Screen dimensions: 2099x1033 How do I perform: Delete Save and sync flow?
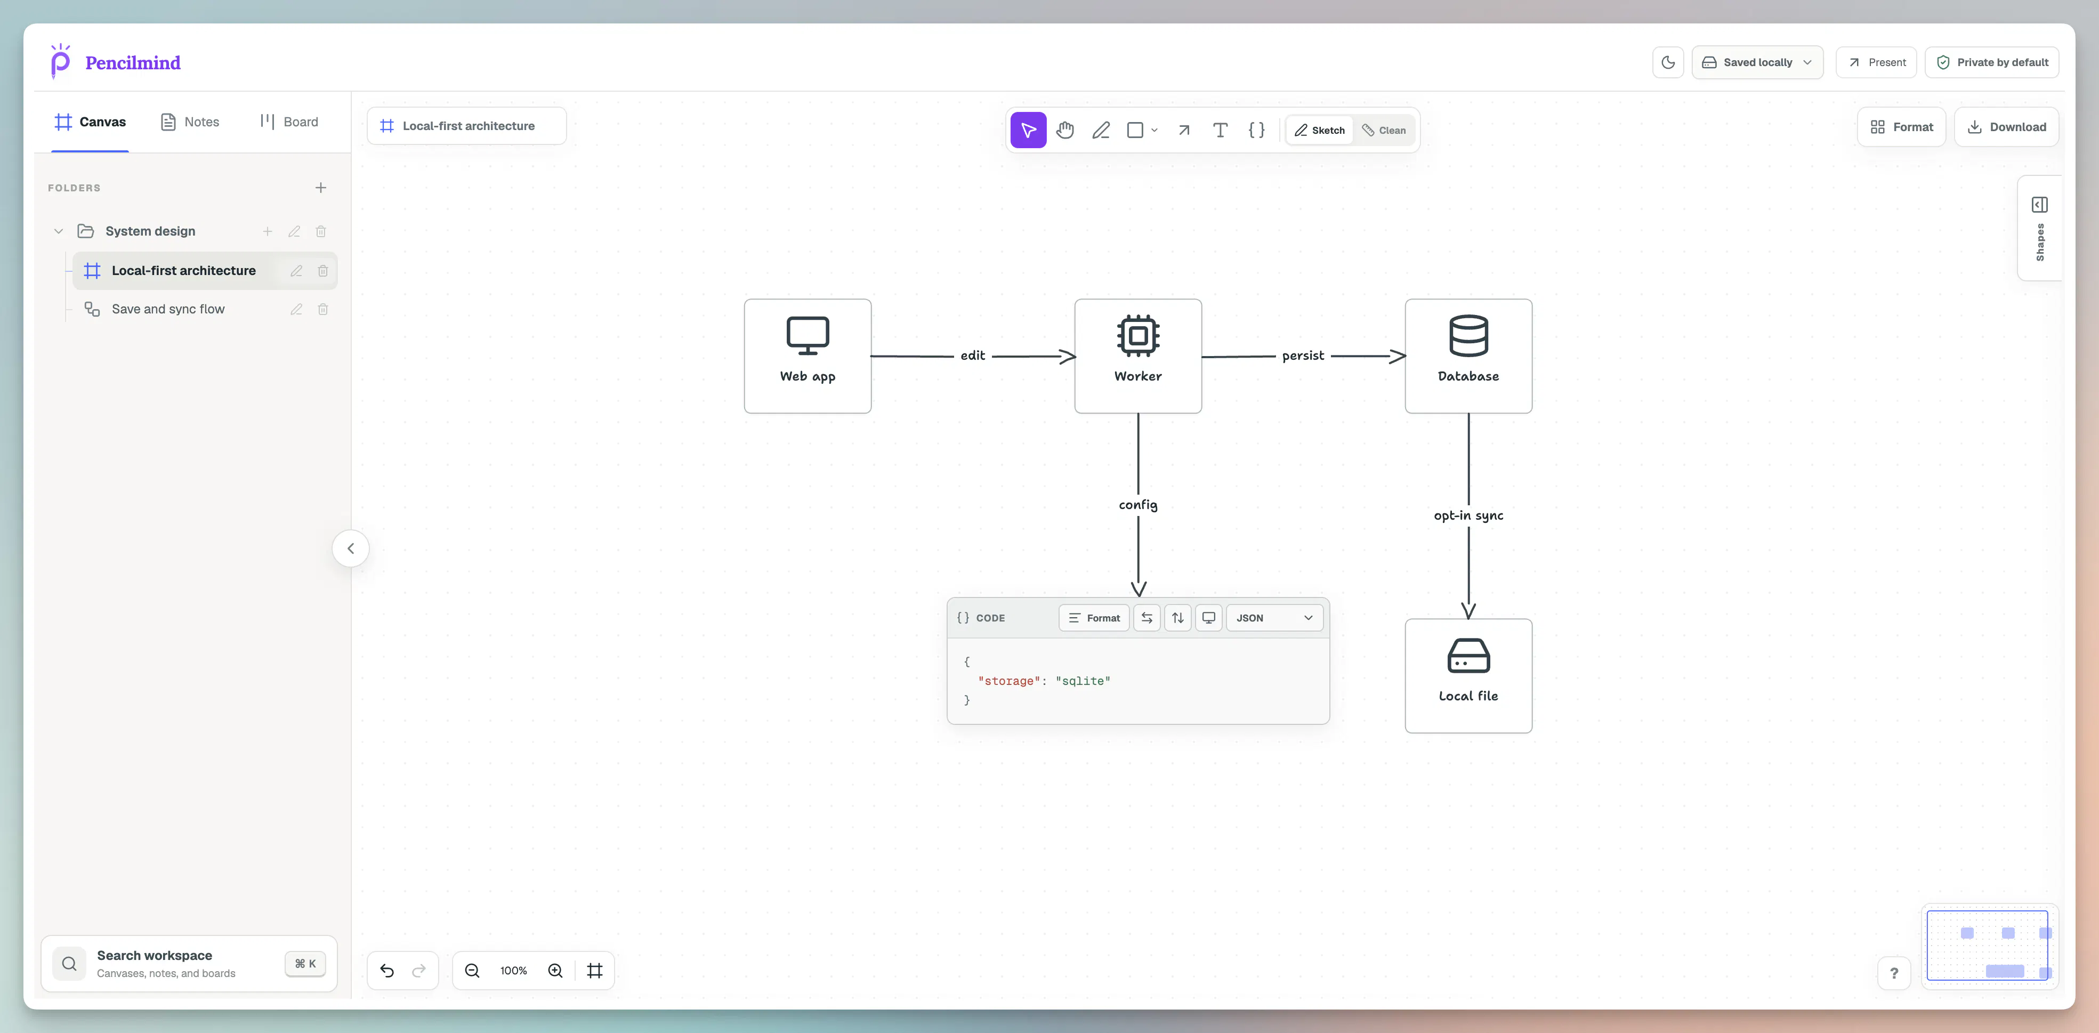tap(322, 310)
